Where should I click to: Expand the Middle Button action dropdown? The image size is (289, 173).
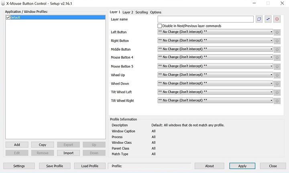coord(215,49)
